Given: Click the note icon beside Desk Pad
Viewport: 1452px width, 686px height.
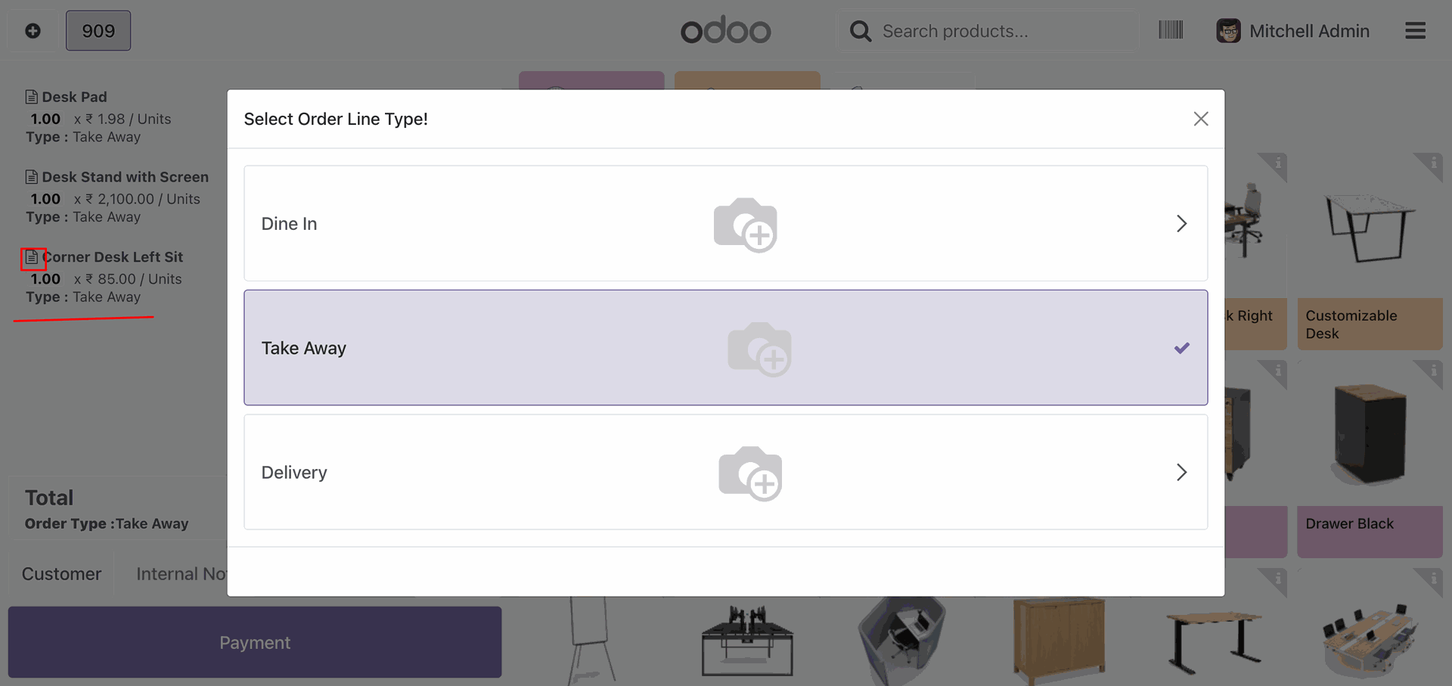Looking at the screenshot, I should [32, 97].
